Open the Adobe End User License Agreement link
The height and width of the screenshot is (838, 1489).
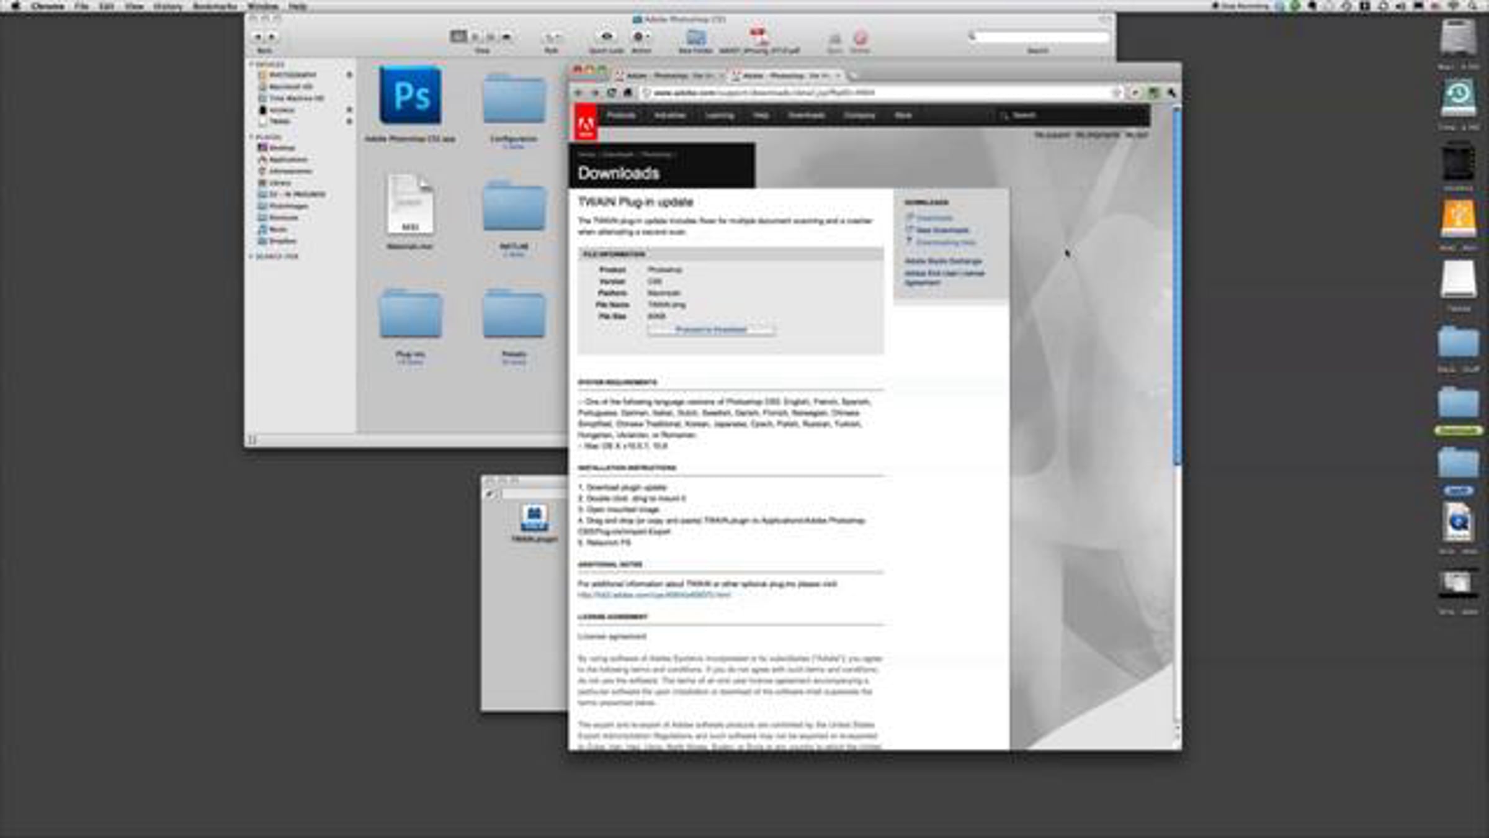(x=944, y=277)
